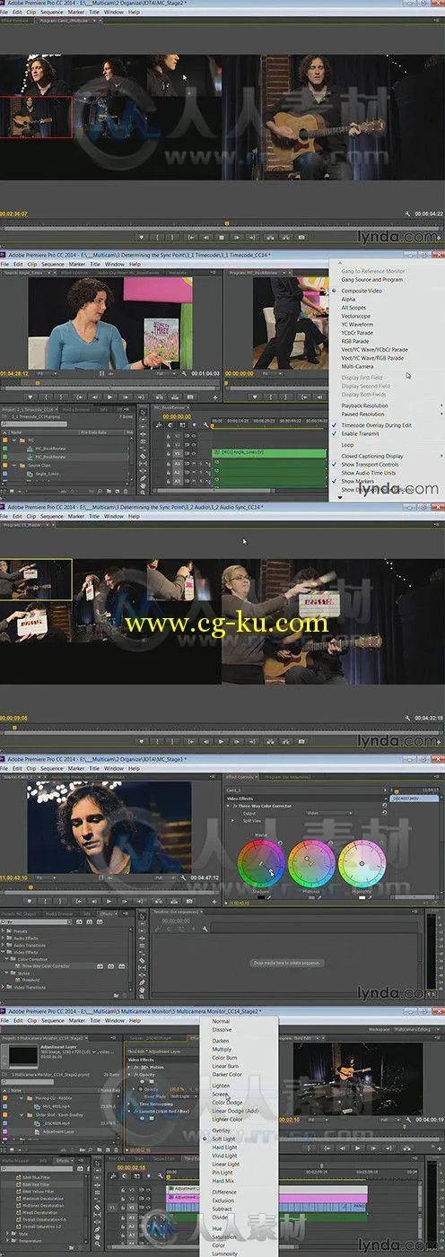Enable Loop playback in the menu
Image resolution: width=445 pixels, height=1257 pixels.
click(347, 444)
